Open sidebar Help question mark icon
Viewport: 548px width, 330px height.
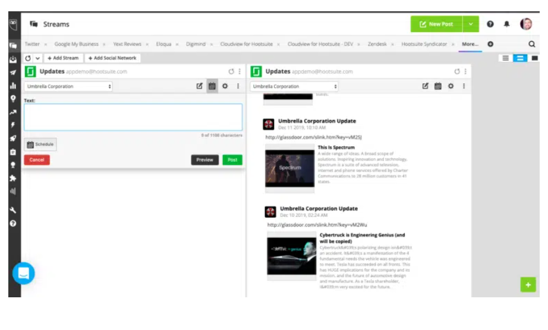13,224
